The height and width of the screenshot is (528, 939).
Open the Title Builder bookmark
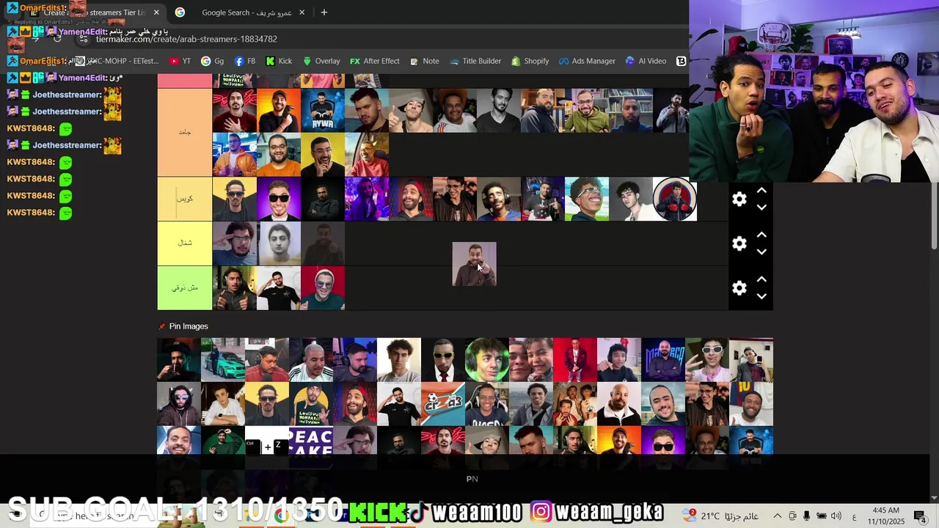point(475,61)
